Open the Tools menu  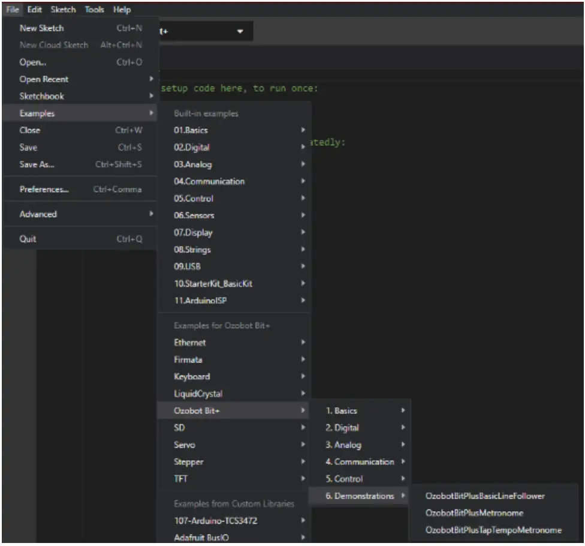pos(94,10)
